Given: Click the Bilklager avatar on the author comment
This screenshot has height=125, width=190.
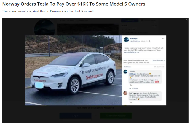Looking at the screenshot, I should tap(125, 72).
